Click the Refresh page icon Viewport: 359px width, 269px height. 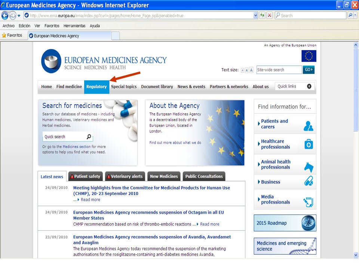262,16
